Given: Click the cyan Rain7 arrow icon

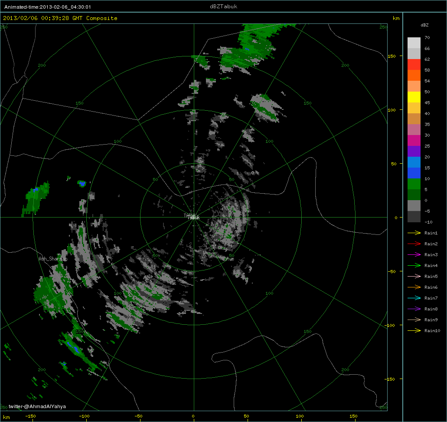Looking at the screenshot, I should (x=414, y=298).
